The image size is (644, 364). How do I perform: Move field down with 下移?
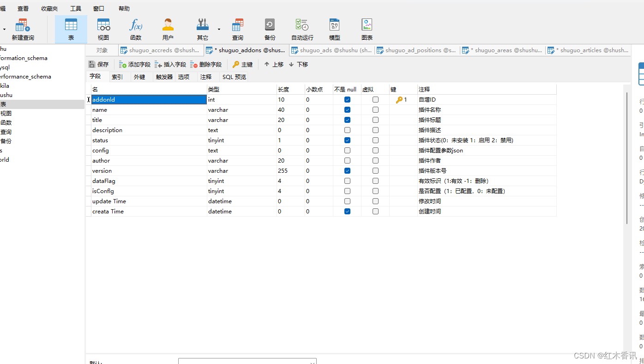pyautogui.click(x=298, y=65)
